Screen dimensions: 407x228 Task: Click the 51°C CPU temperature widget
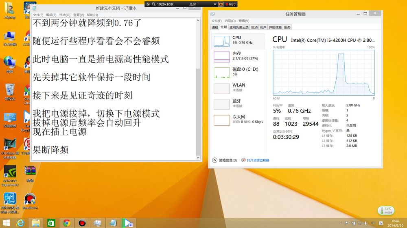pyautogui.click(x=386, y=211)
